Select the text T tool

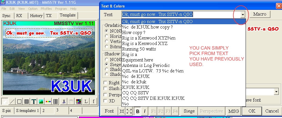coord(34,102)
